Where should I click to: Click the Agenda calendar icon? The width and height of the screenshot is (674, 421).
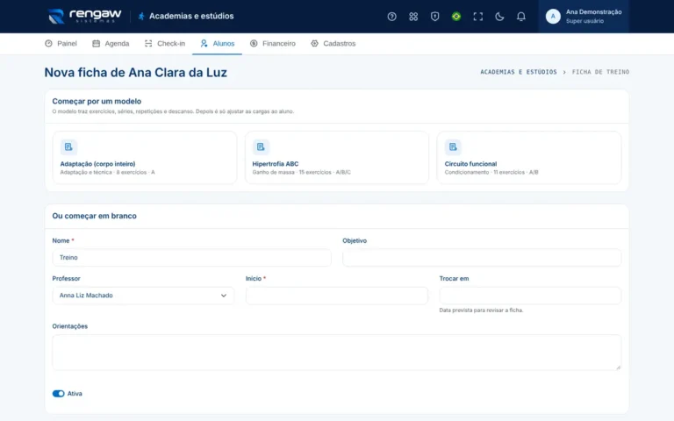point(97,43)
